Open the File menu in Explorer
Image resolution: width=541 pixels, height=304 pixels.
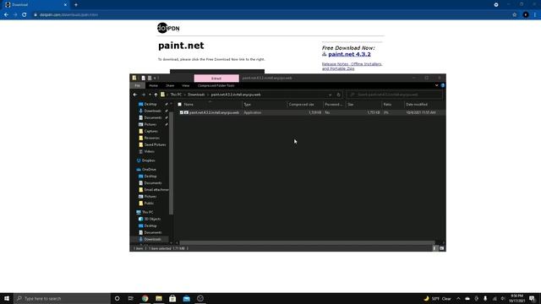[x=137, y=85]
